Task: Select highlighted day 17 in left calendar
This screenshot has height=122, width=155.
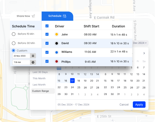Action: pyautogui.click(x=72, y=81)
